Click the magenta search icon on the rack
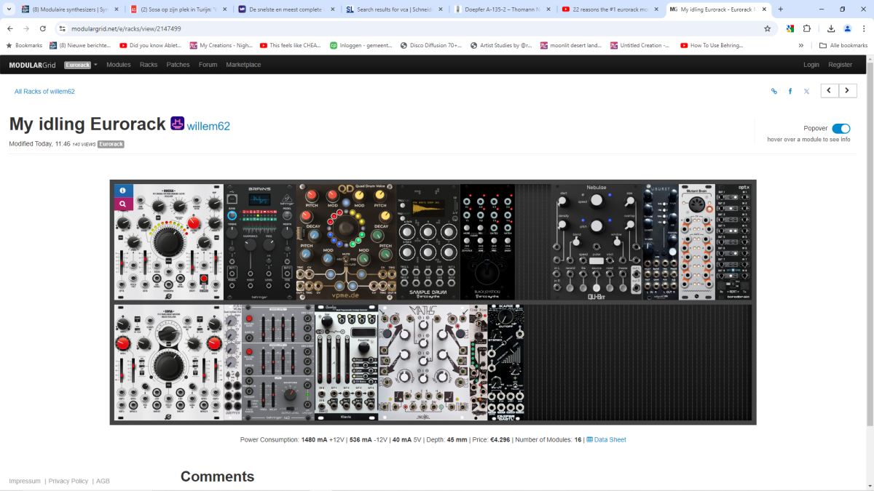Screen dimensions: 874x491 tap(122, 204)
